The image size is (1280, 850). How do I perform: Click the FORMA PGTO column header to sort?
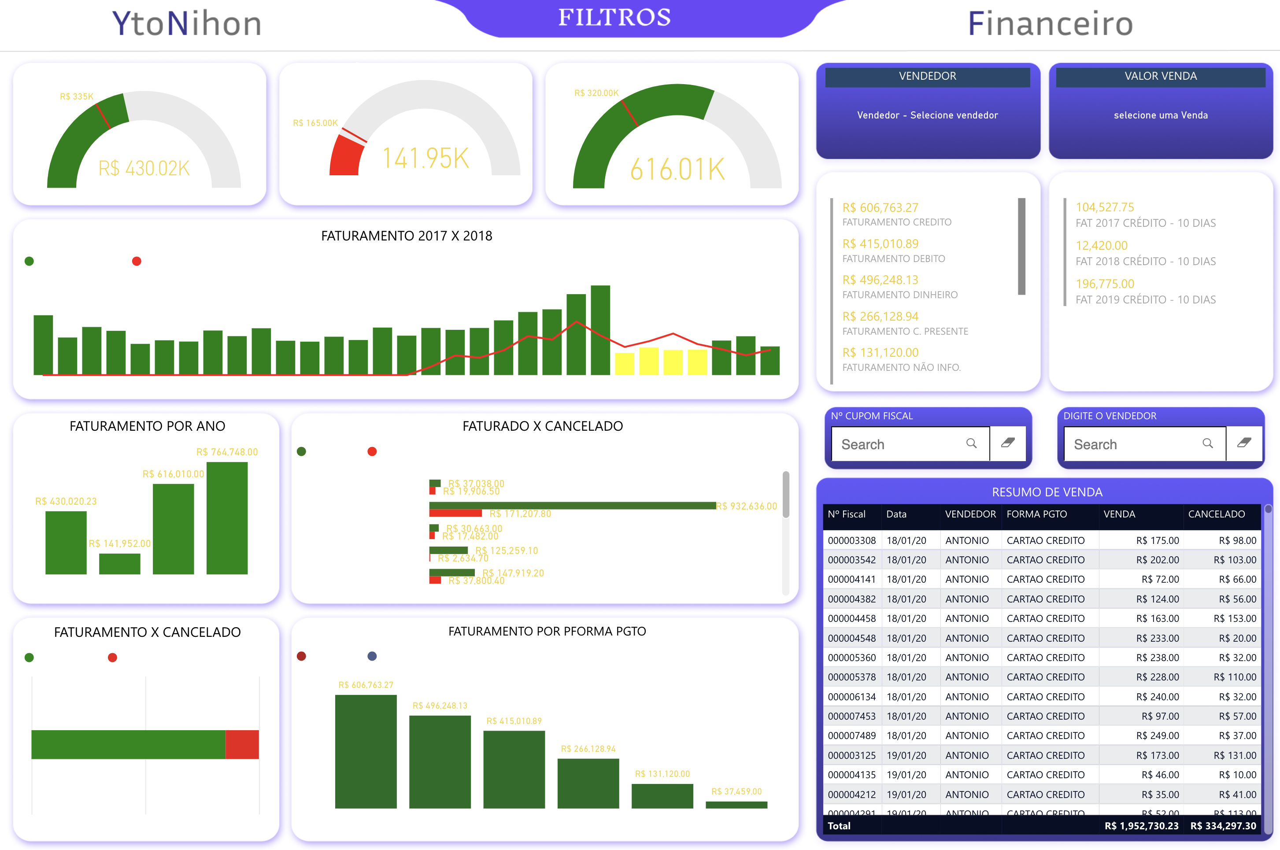(1036, 514)
